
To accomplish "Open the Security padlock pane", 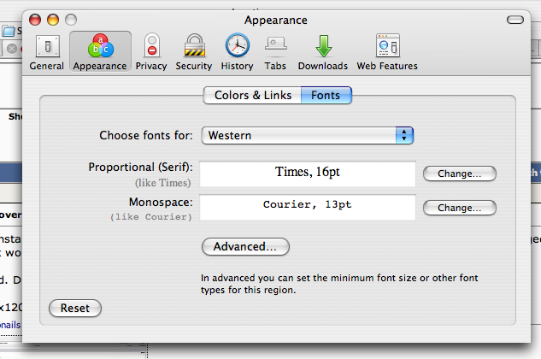I will click(x=194, y=52).
